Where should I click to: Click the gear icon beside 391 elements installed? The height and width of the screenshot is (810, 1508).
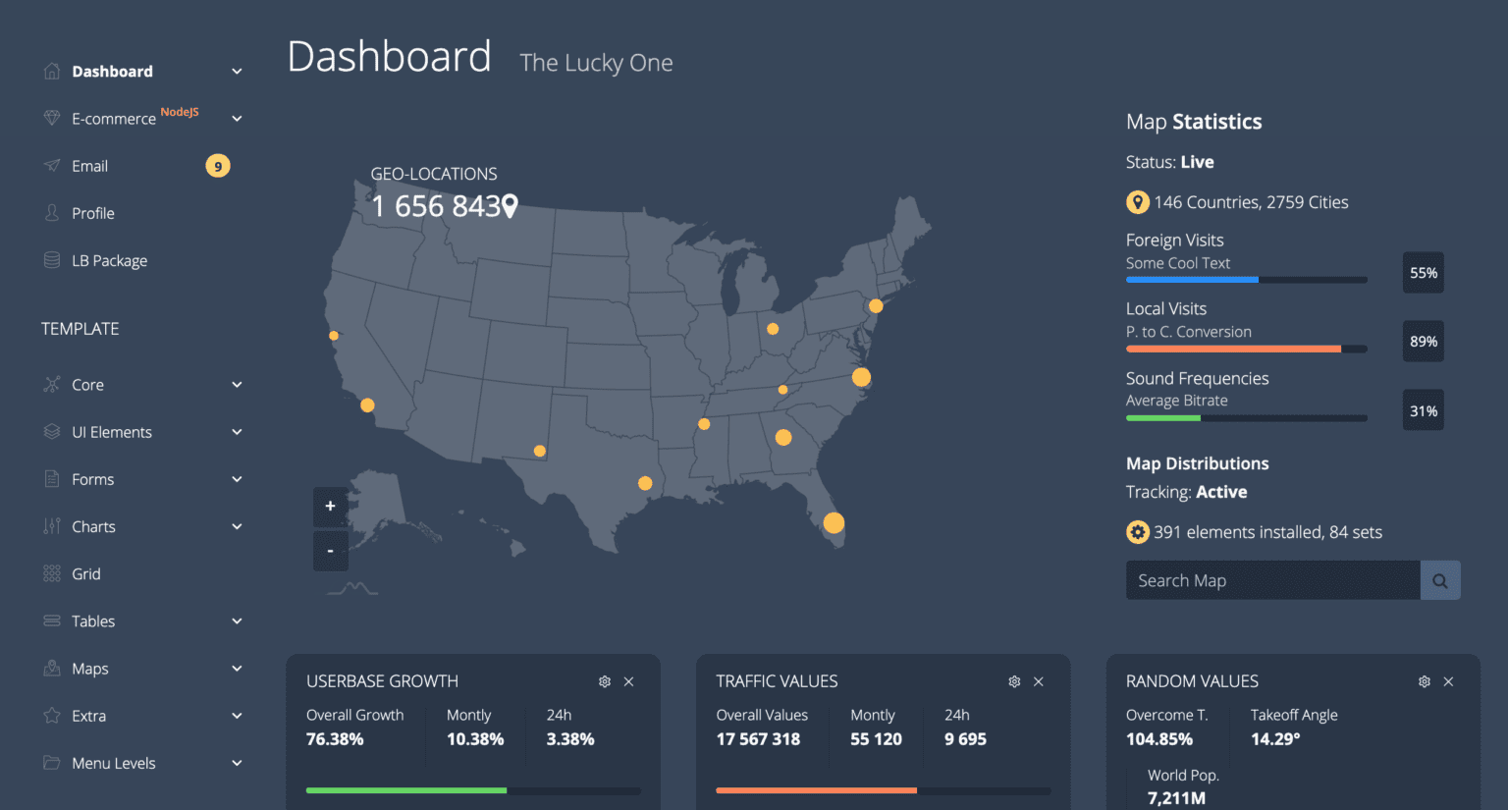(1137, 531)
